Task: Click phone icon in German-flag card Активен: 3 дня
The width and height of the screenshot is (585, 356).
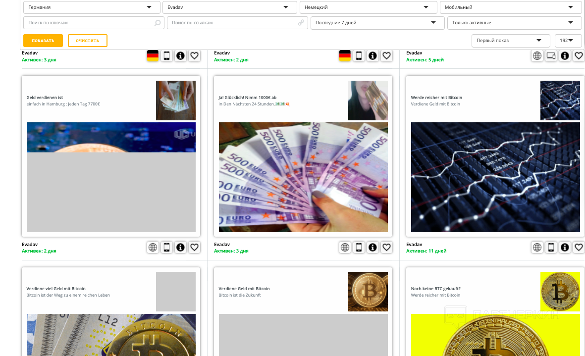Action: click(167, 55)
